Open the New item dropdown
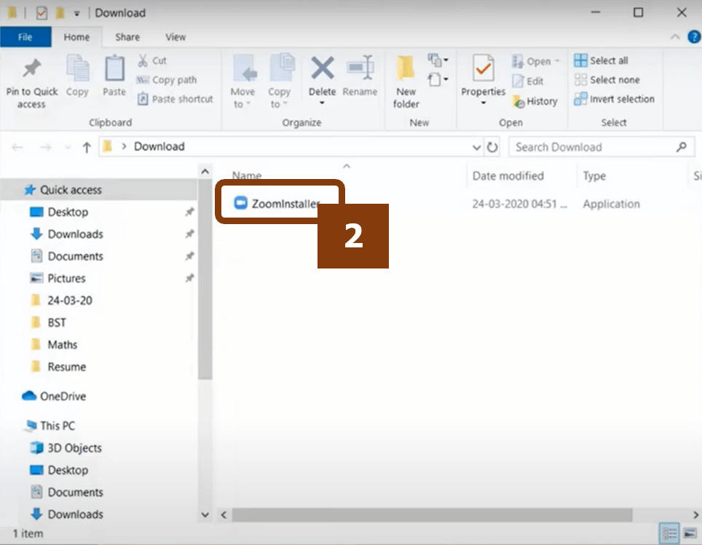 438,60
